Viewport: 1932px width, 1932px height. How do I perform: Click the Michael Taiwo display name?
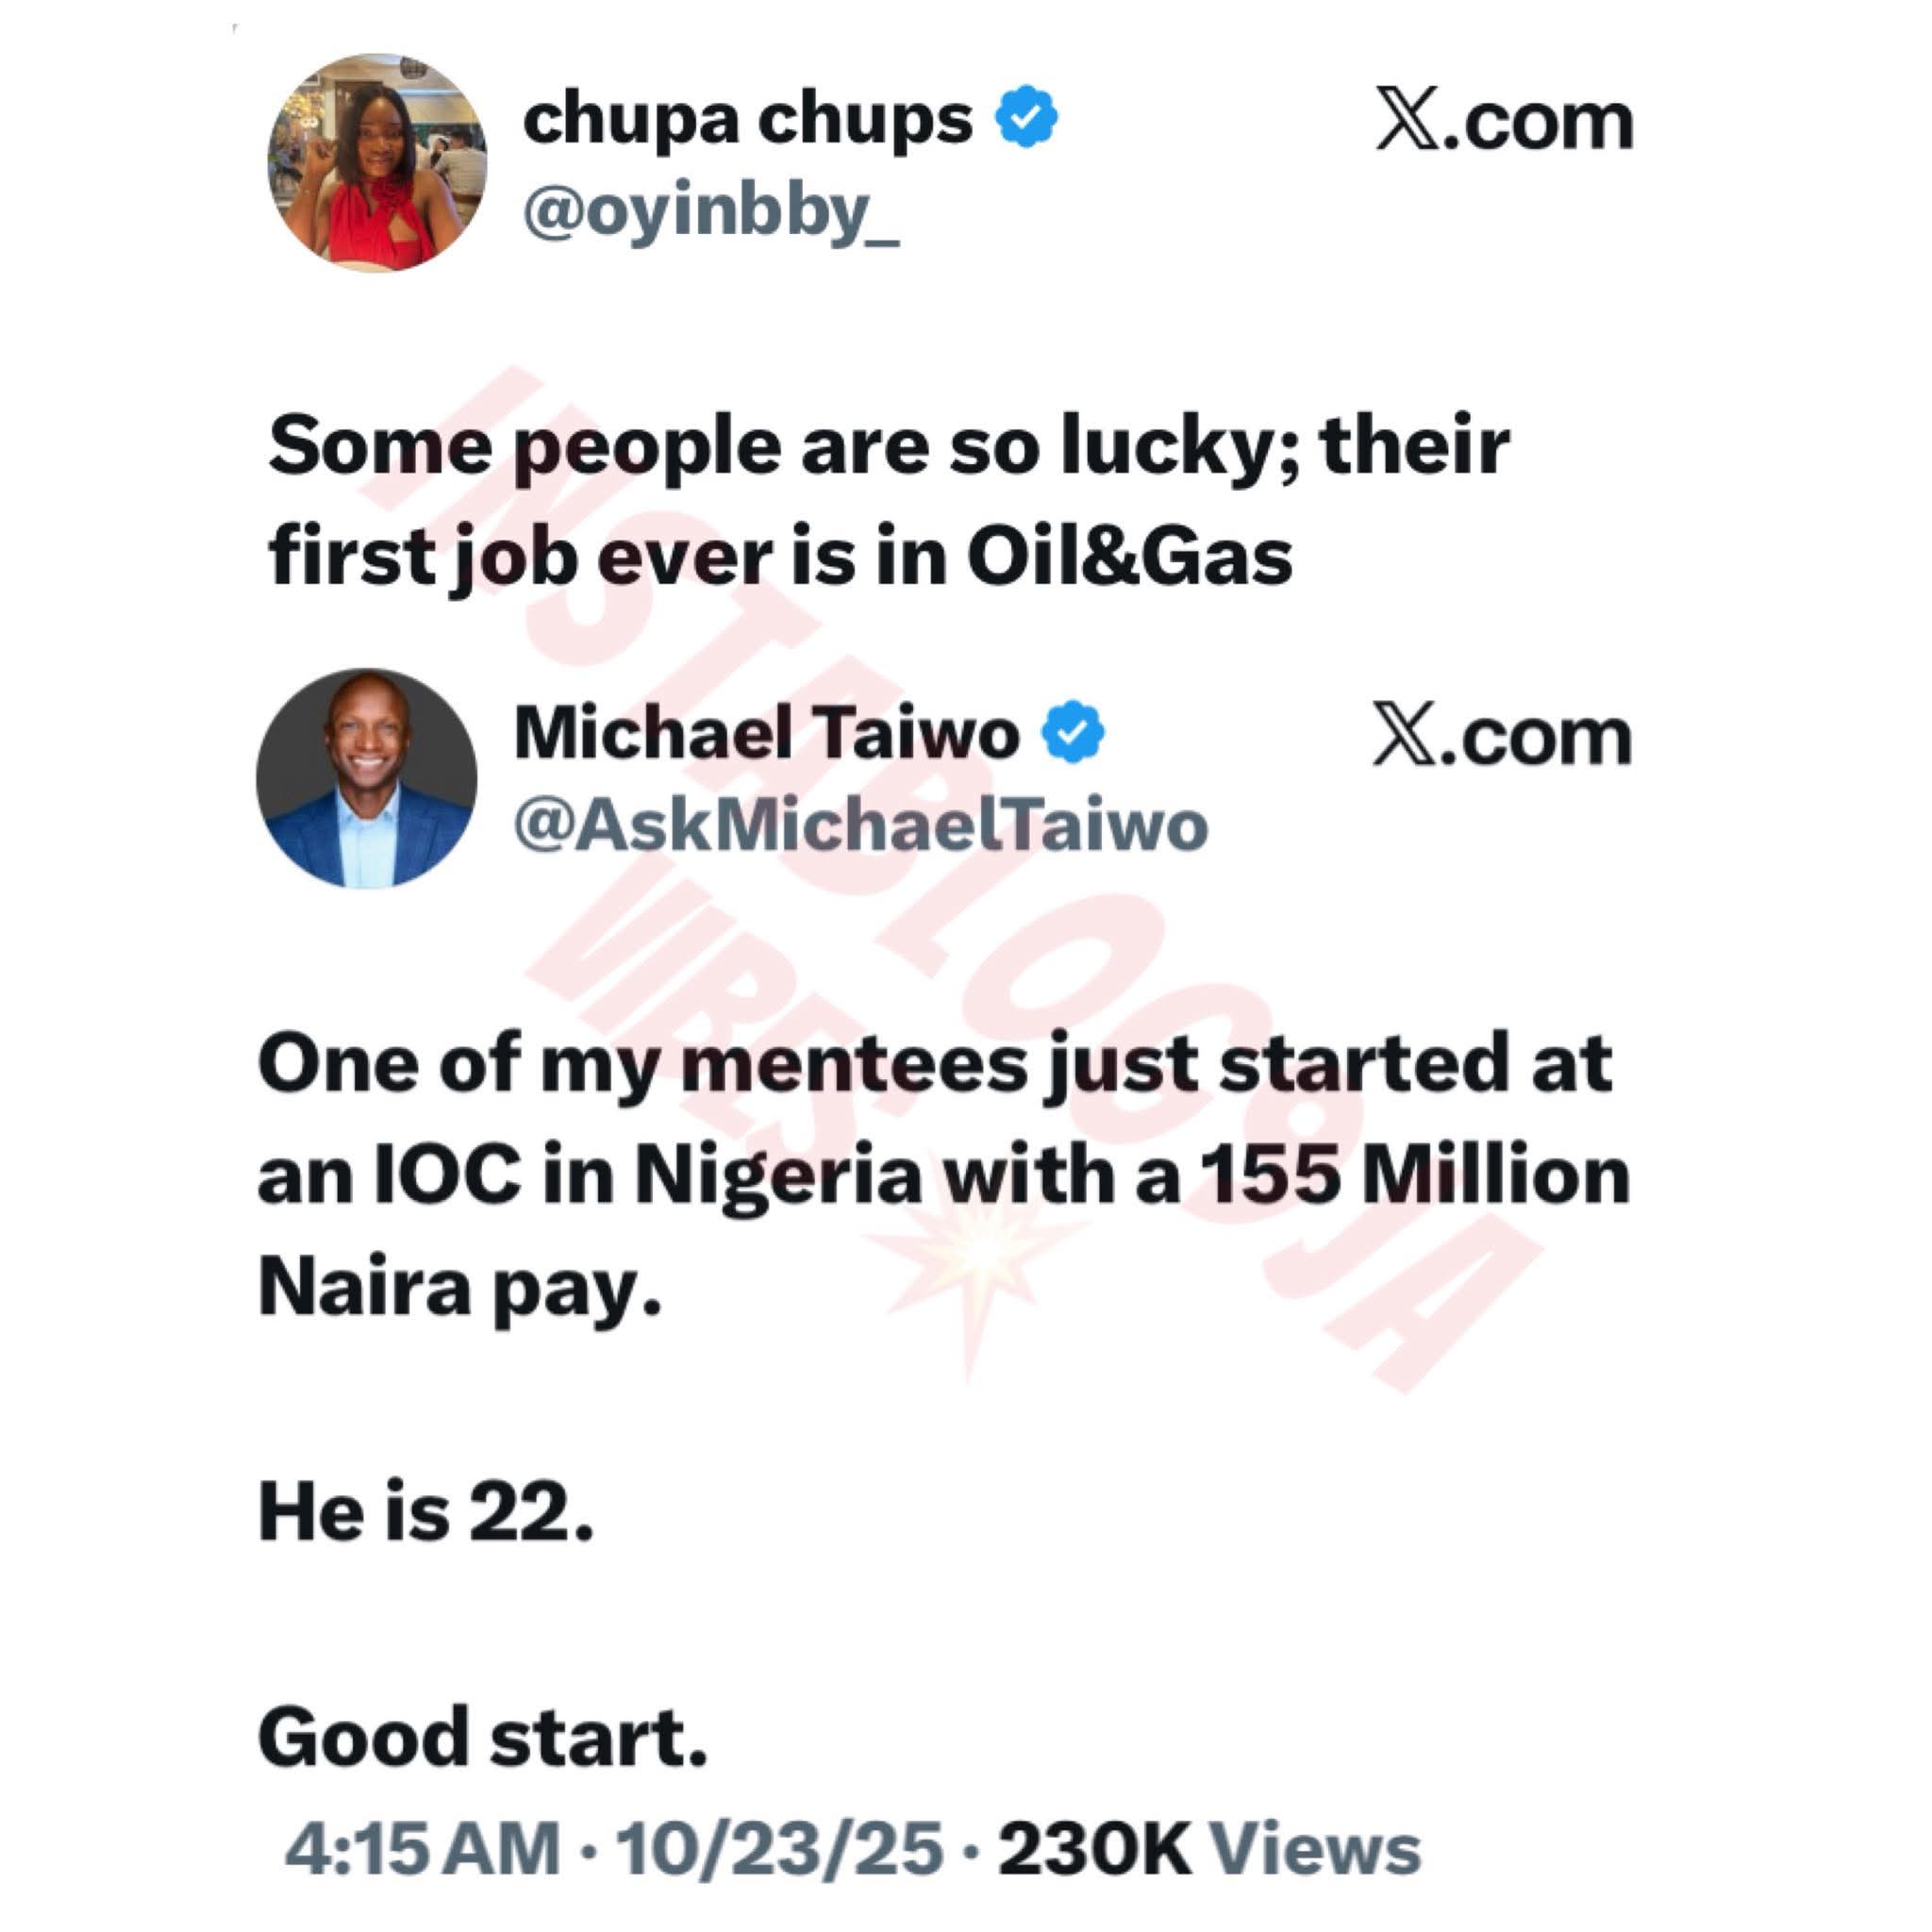coord(766,733)
